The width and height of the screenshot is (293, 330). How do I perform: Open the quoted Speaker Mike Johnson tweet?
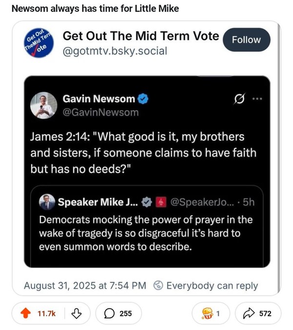tap(146, 233)
